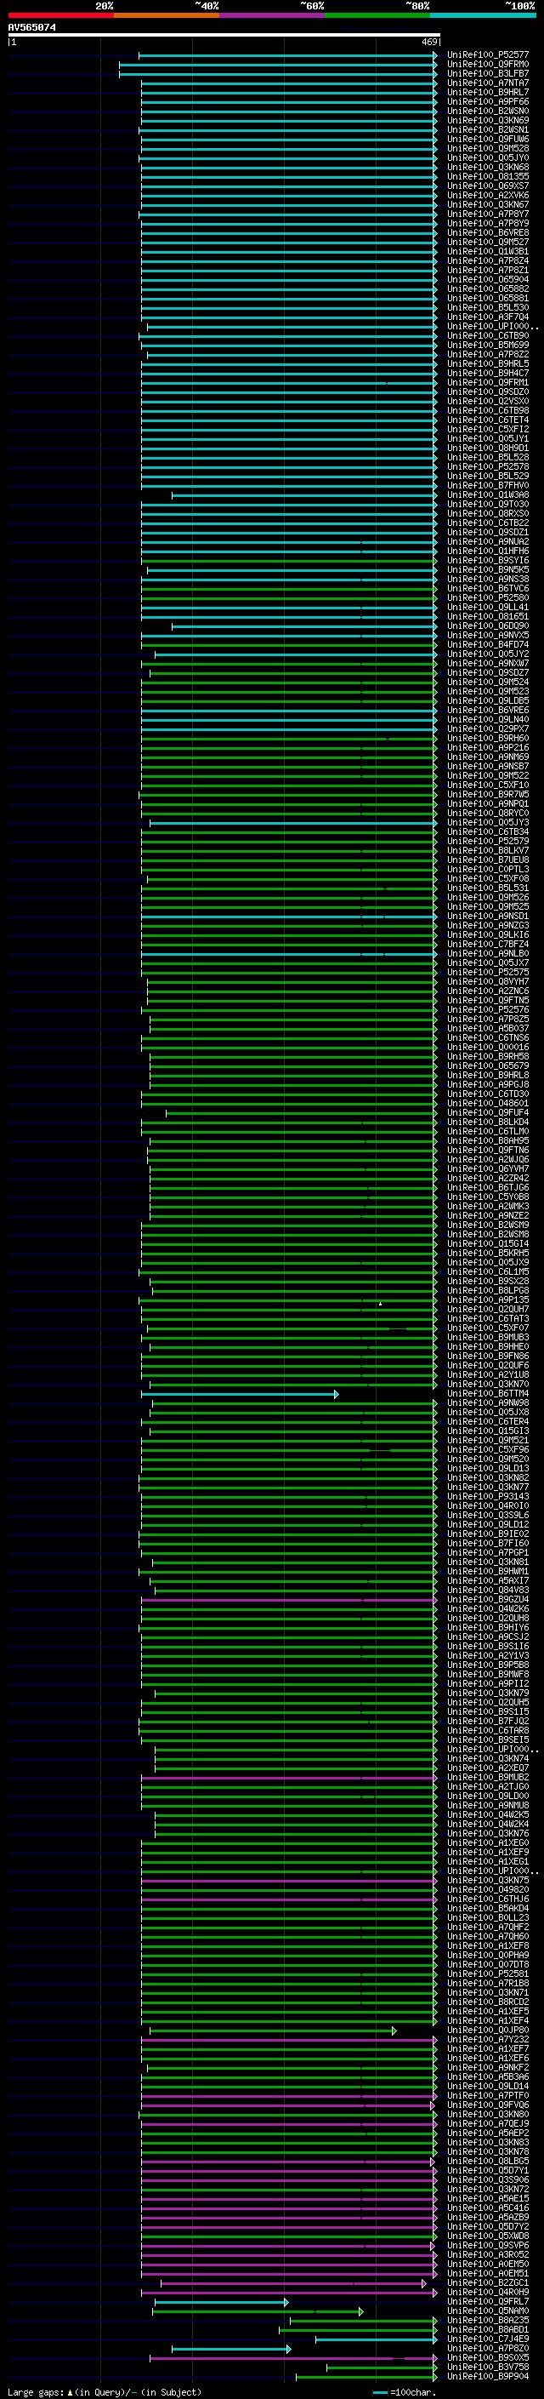The height and width of the screenshot is (2399, 544).
Task: Open hit UniRef100_B3LFB7
Action: (x=488, y=73)
